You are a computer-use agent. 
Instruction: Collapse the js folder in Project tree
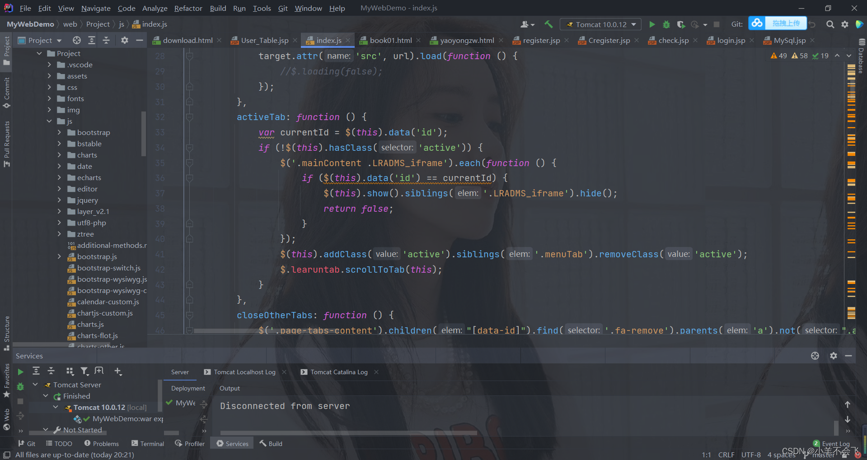50,121
